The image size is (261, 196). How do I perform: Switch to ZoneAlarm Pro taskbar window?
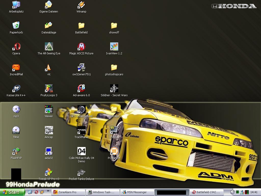tap(68, 192)
